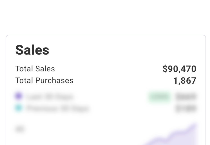The height and width of the screenshot is (145, 210).
Task: Click the blurred amount in the teal legend row
Action: pos(186,108)
